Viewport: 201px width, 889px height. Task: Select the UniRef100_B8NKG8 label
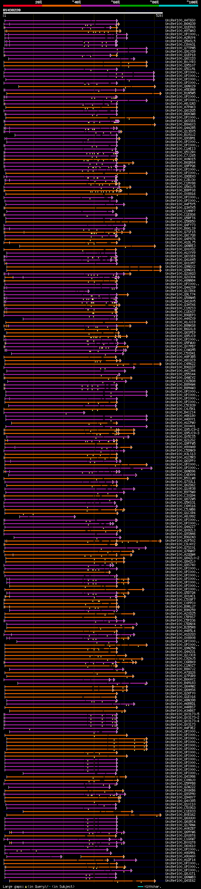(180, 325)
